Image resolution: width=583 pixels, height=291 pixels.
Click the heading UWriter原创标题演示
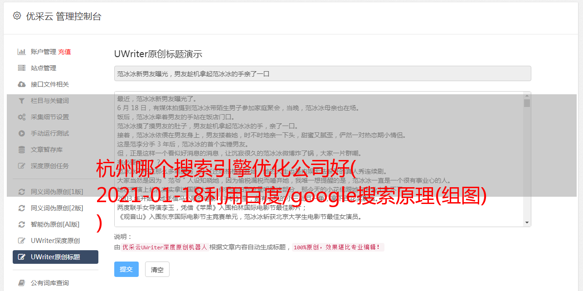click(158, 54)
